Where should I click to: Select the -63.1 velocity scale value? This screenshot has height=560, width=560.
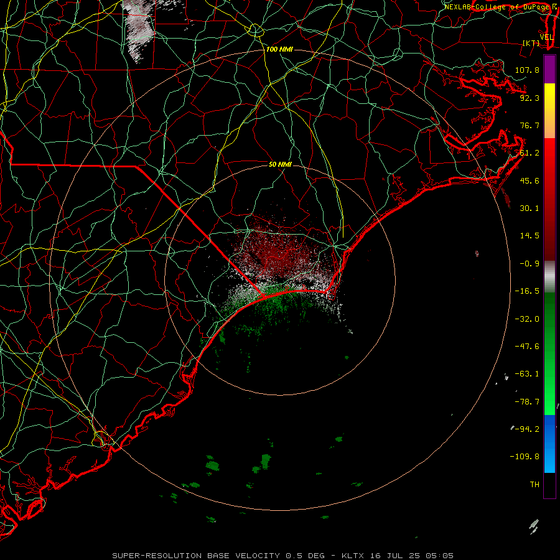[527, 374]
